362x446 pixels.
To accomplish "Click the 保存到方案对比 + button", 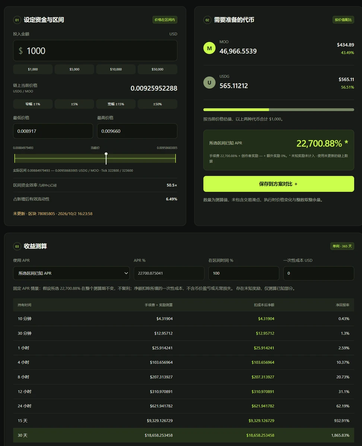I will click(x=279, y=184).
